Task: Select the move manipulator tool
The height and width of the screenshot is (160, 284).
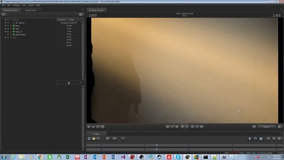Action: pyautogui.click(x=93, y=127)
